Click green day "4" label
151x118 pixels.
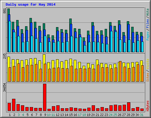[x=23, y=115]
